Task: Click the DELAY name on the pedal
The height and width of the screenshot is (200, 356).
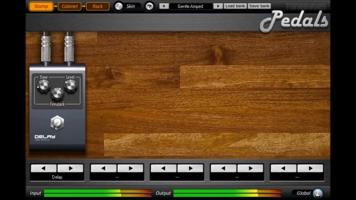Action: click(x=44, y=137)
